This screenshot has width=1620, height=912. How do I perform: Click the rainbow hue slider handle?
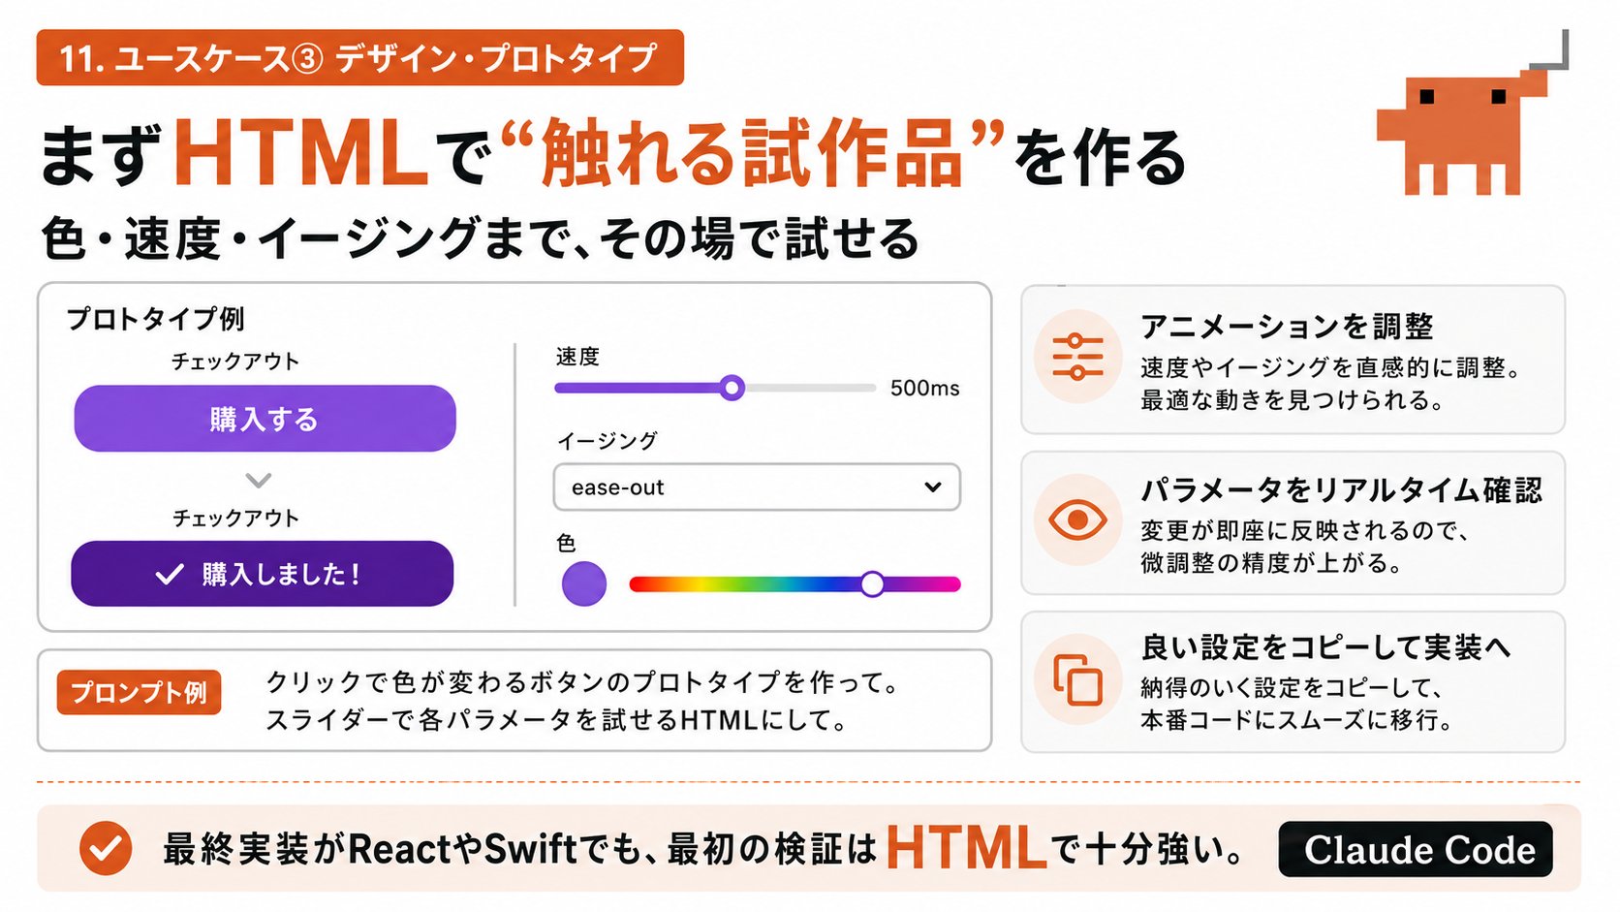tap(872, 583)
